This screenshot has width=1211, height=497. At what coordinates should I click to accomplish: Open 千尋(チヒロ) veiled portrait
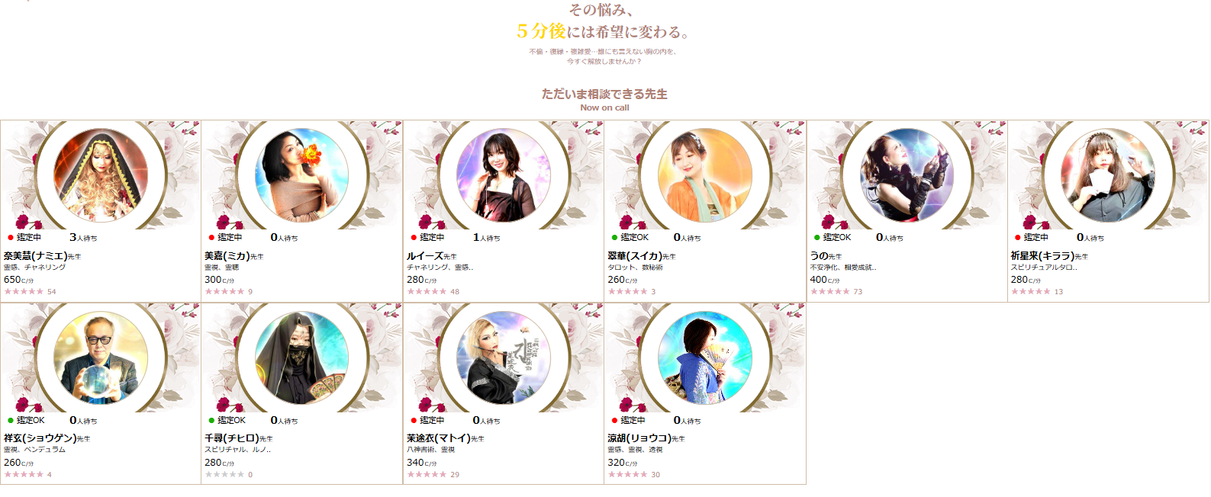click(301, 358)
